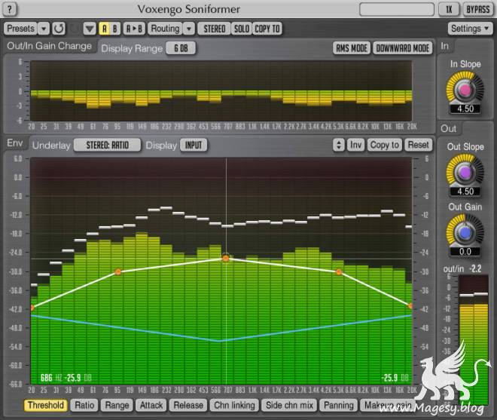The height and width of the screenshot is (420, 497).
Task: Click the In Slope knob
Action: point(465,90)
